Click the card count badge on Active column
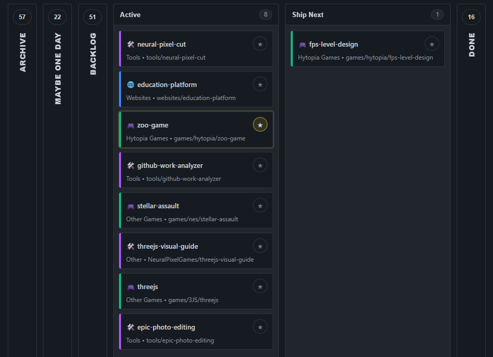Image resolution: width=493 pixels, height=357 pixels. point(265,15)
